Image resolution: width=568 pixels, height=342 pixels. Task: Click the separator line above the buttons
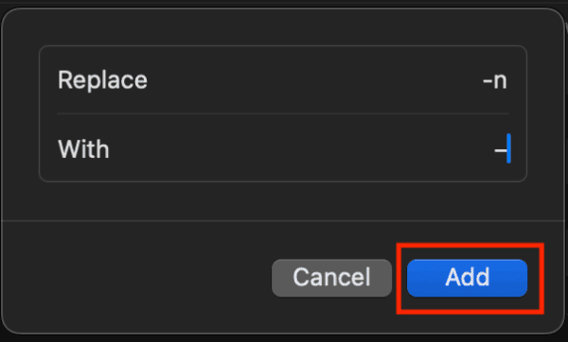point(283,220)
